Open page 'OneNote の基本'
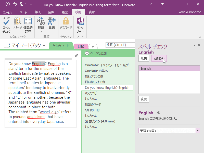The width and height of the screenshot is (204, 153). tap(96, 71)
